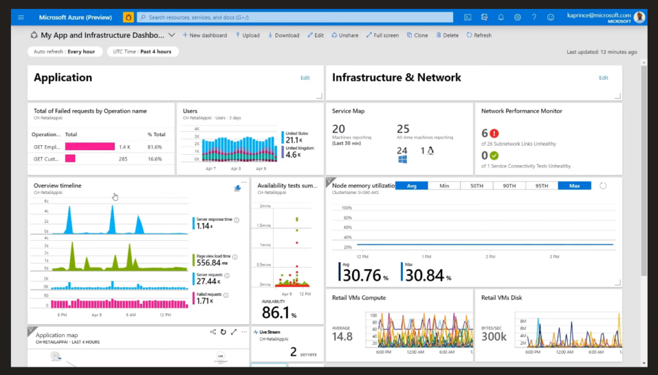Click the red unhealthy alert icon
Viewport: 658px width, 375px height.
coord(494,134)
